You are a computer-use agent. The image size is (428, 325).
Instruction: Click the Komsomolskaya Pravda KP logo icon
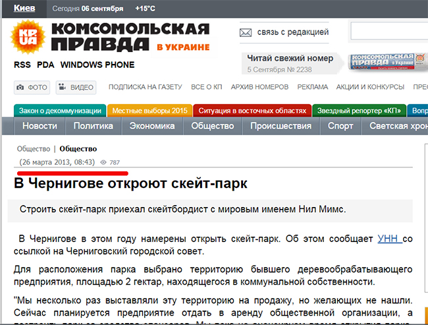28,39
